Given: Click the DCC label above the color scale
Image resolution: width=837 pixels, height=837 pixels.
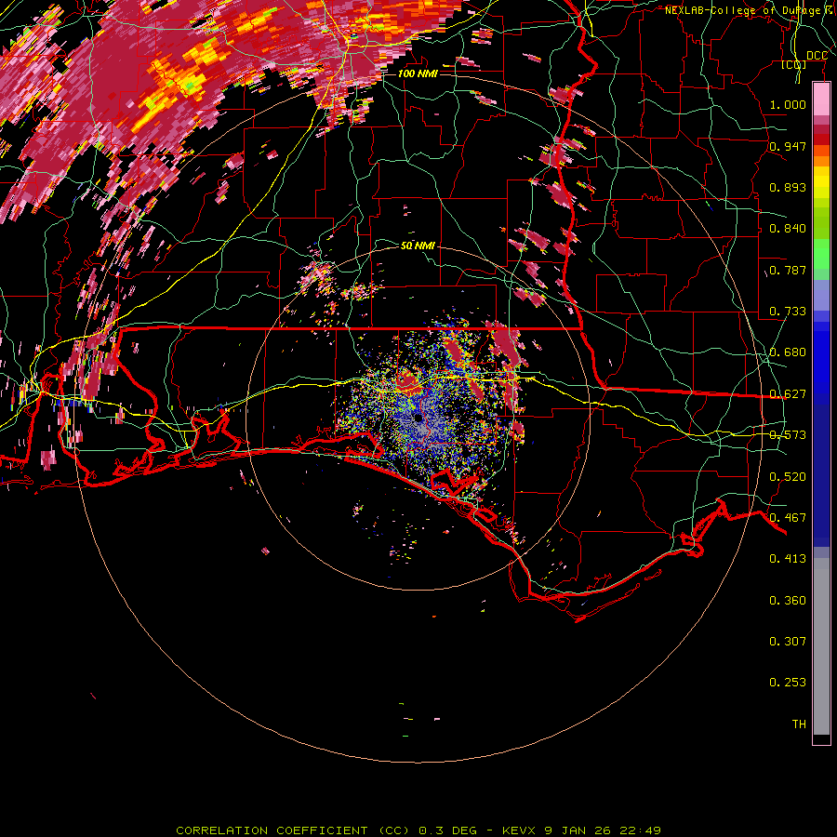Looking at the screenshot, I should point(817,56).
